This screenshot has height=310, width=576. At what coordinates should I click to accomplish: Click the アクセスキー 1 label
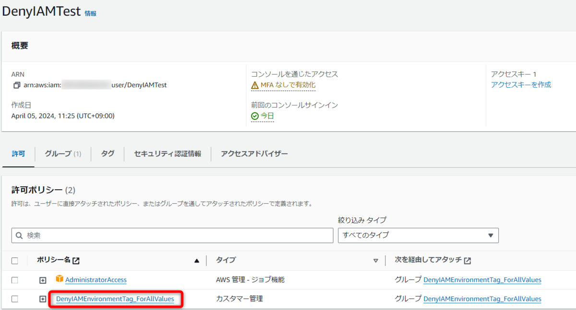click(x=514, y=74)
